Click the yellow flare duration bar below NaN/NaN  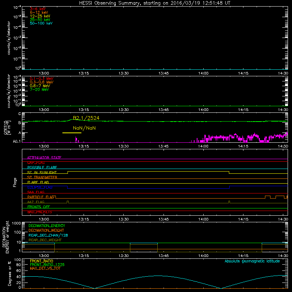point(72,133)
